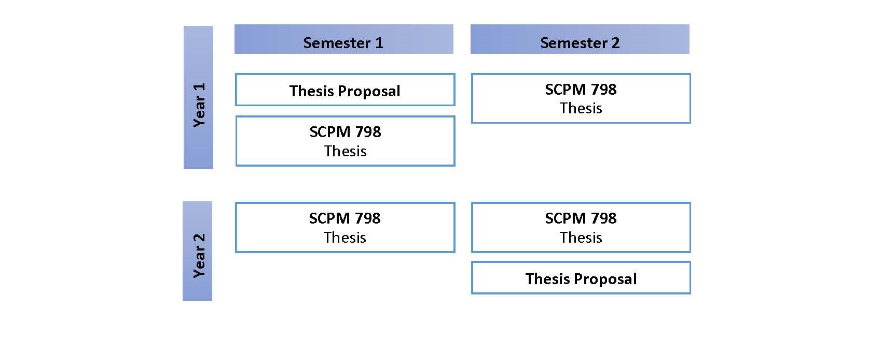Click the word Semester in Semester 1 header

tap(336, 43)
